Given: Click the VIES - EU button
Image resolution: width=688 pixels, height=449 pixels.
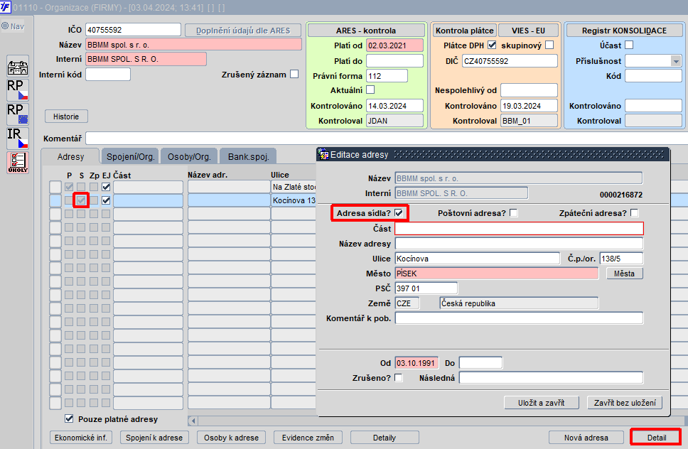Looking at the screenshot, I should click(528, 31).
